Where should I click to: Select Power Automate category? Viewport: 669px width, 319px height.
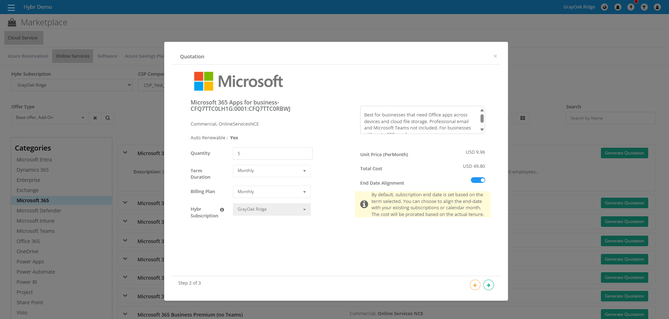click(x=36, y=272)
